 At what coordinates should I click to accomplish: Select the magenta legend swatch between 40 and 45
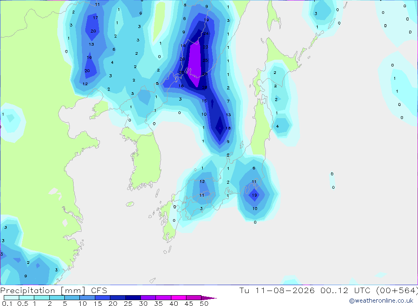[178, 298]
